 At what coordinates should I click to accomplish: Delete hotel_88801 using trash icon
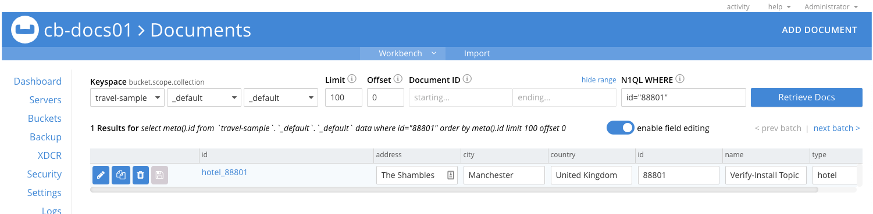click(x=140, y=175)
